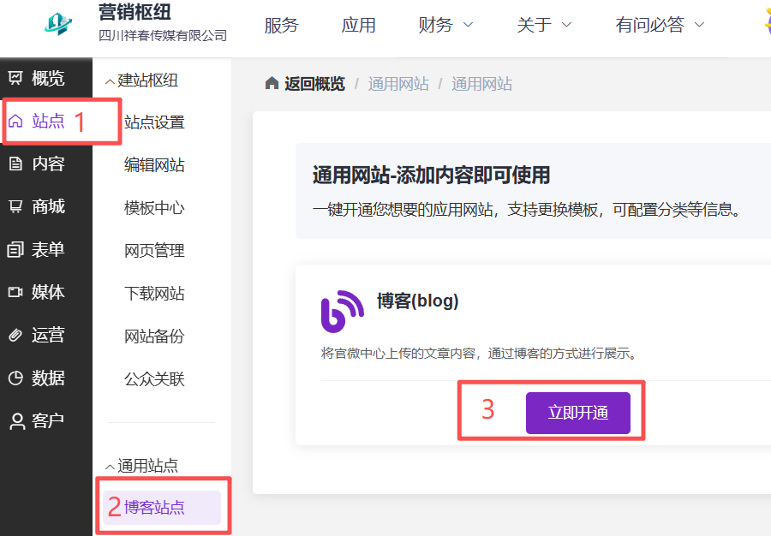The height and width of the screenshot is (536, 771).
Task: Collapse the 通用站点 section
Action: [110, 467]
